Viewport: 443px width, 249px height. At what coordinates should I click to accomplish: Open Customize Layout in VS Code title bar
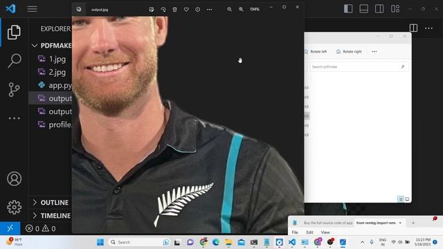395,9
